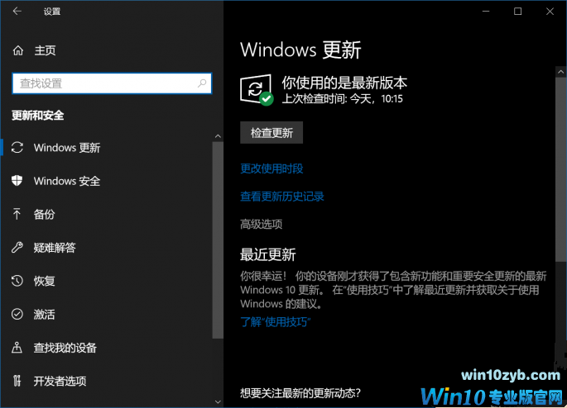This screenshot has width=567, height=408.
Task: Open 主页 in sidebar
Action: (x=46, y=50)
